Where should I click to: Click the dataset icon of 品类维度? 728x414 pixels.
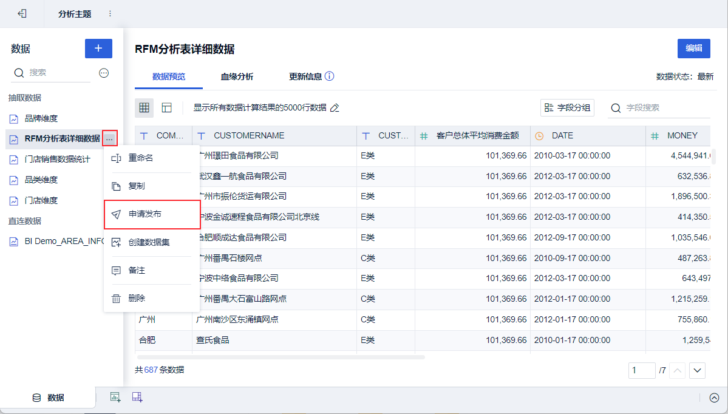point(14,180)
